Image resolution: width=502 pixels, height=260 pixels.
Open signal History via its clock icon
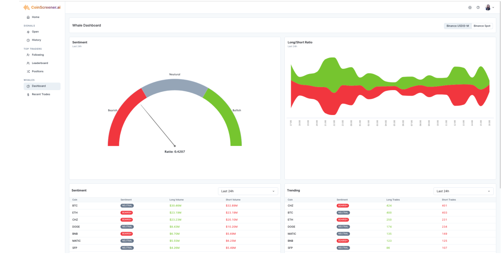coord(28,41)
